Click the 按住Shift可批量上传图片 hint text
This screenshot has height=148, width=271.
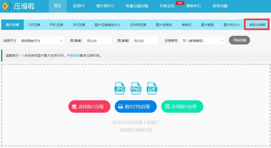[x=136, y=122]
